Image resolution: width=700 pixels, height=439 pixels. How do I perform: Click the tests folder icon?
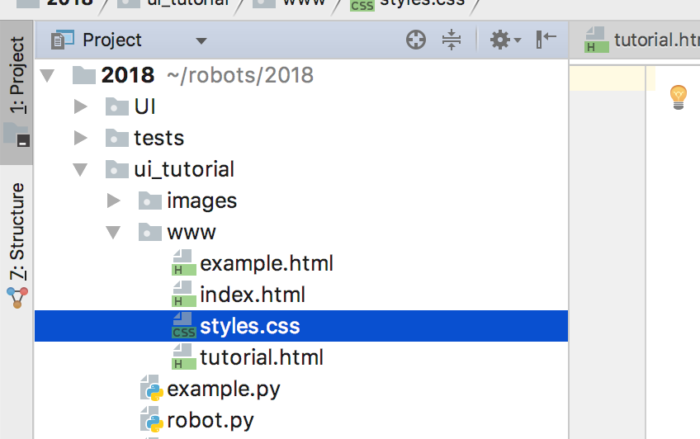[117, 138]
